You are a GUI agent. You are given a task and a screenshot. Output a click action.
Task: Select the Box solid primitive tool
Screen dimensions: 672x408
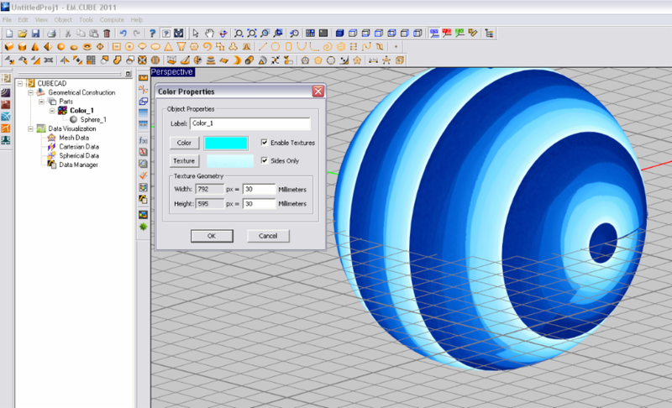click(9, 47)
